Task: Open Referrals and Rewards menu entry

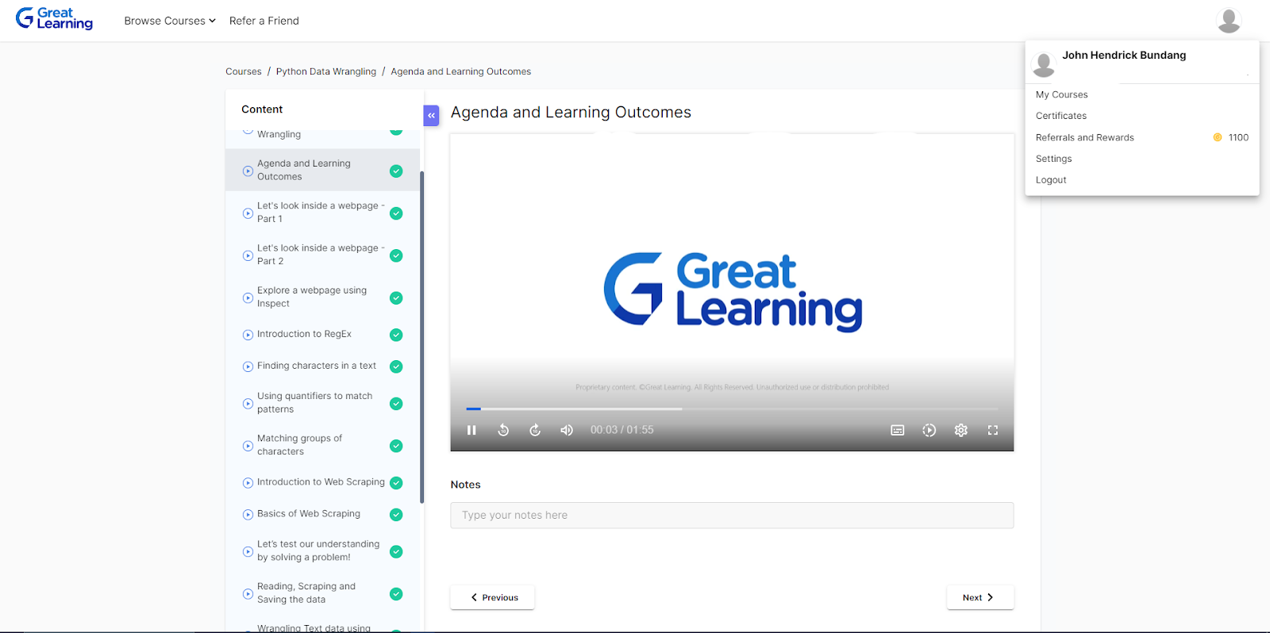Action: pos(1084,137)
